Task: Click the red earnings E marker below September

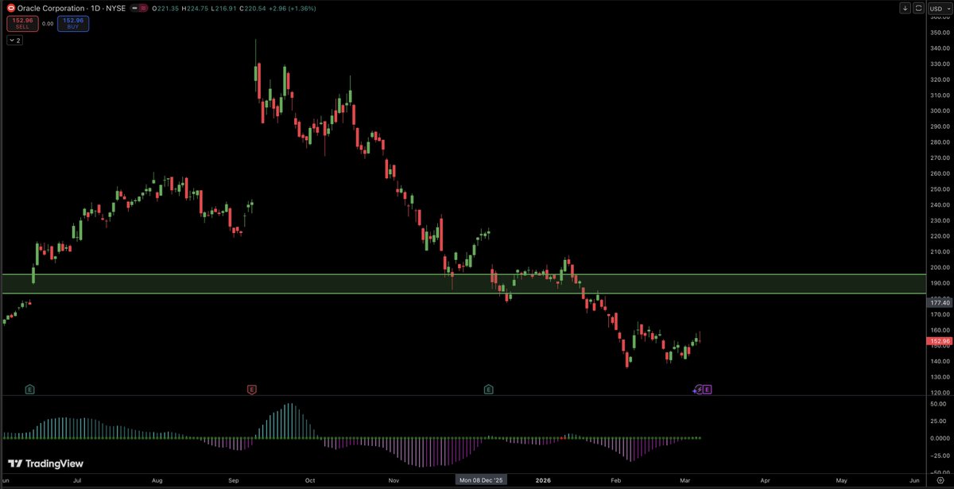Action: coord(250,390)
